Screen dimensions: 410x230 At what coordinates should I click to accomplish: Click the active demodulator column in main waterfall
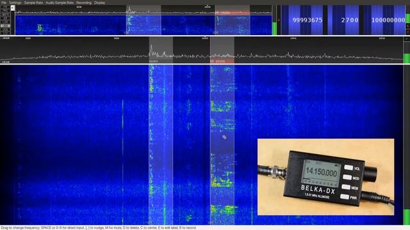pyautogui.click(x=222, y=145)
